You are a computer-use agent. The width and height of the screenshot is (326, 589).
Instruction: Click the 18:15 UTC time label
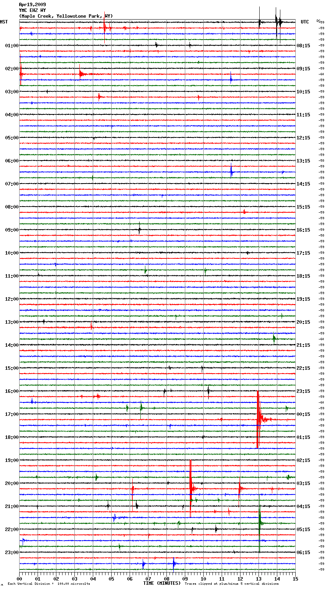coord(303,276)
